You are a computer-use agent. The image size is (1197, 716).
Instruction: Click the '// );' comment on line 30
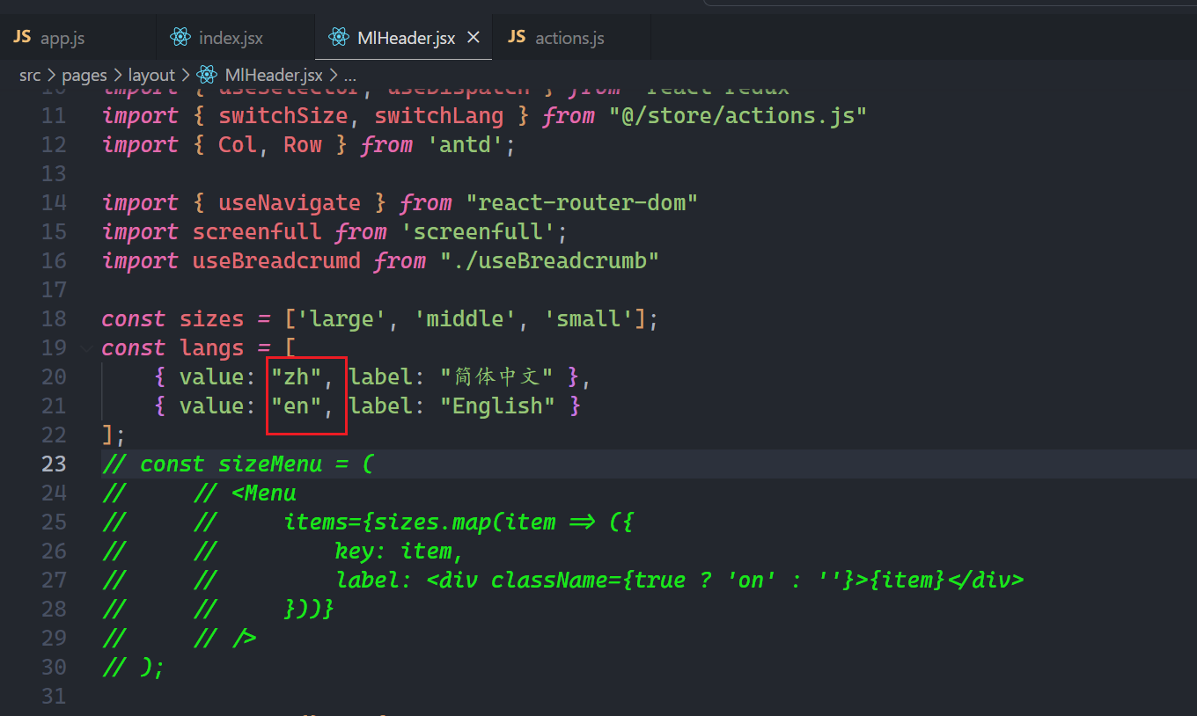[x=134, y=667]
